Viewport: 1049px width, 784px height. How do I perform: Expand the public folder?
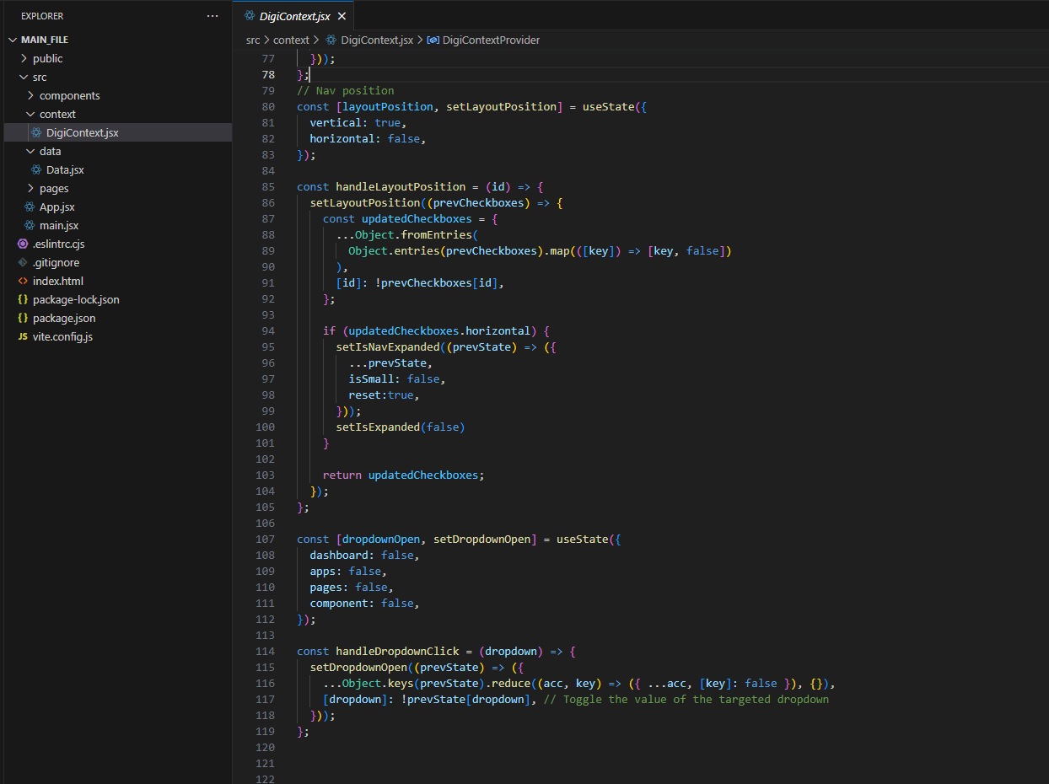tap(24, 58)
